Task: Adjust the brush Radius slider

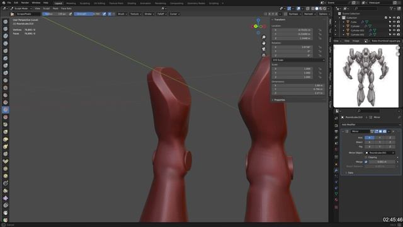Action: coord(55,14)
